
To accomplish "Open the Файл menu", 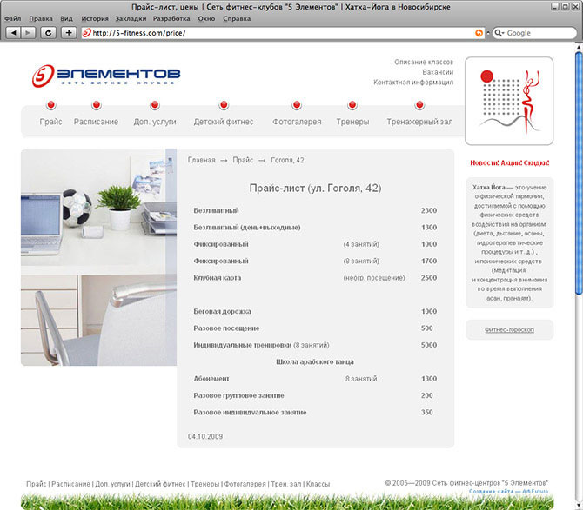I will 13,18.
